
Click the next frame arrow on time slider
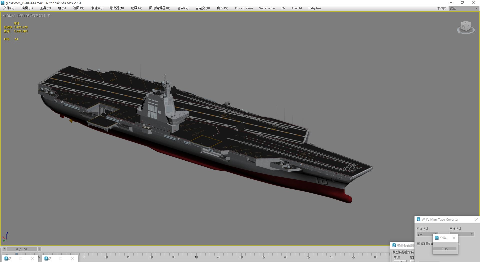click(39, 249)
